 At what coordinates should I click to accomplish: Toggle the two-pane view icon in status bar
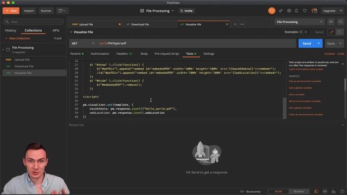[x=316, y=191]
